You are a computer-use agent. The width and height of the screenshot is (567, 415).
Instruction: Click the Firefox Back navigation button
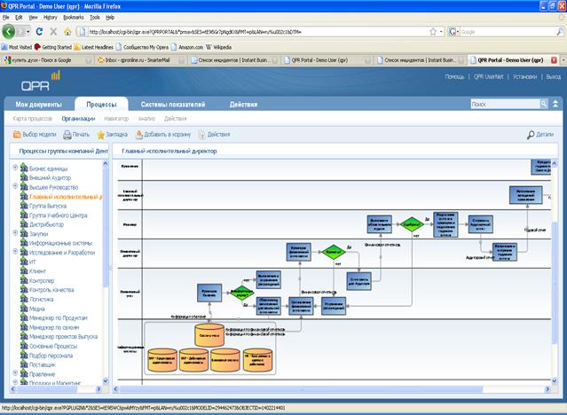click(9, 32)
